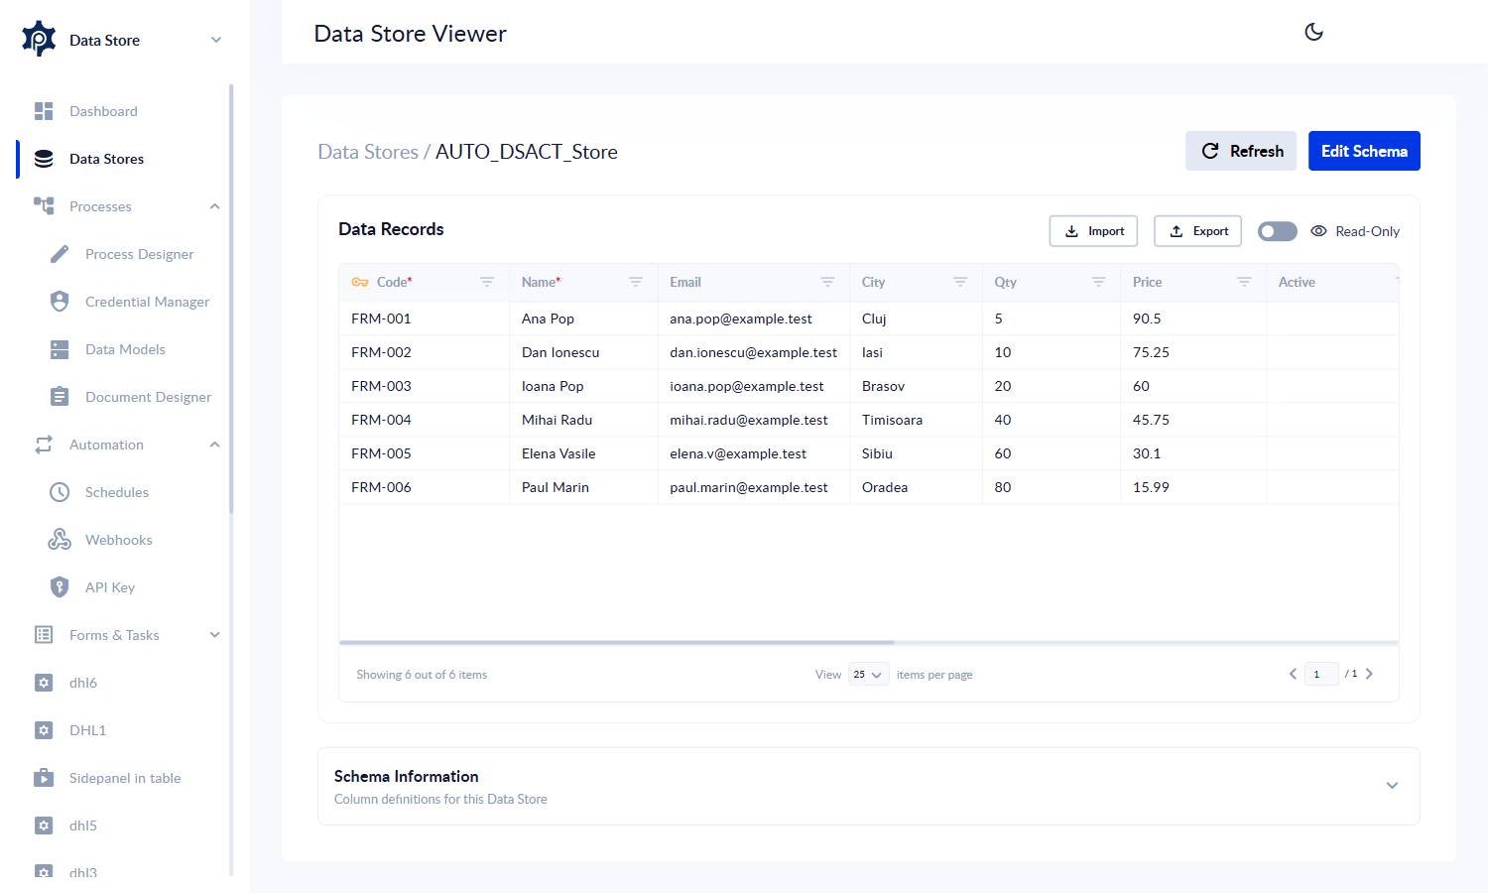1488x893 pixels.
Task: Click the Timisoara city cell
Action: (916, 420)
